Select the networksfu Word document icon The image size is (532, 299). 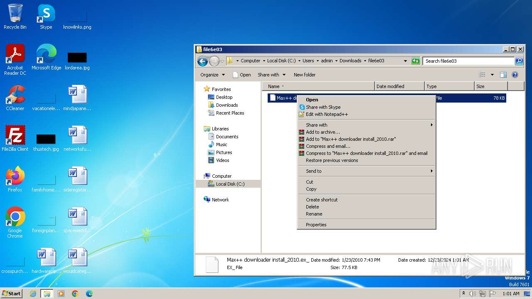[x=77, y=138]
